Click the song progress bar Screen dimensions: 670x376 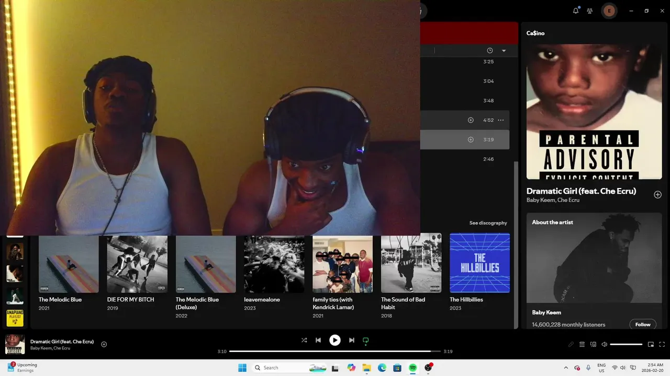pyautogui.click(x=335, y=351)
